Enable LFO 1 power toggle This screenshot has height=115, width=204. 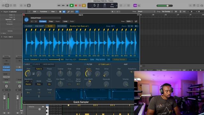pyautogui.click(x=24, y=64)
